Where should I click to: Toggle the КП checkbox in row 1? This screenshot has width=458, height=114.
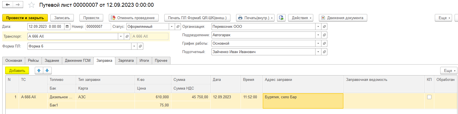tap(429, 97)
